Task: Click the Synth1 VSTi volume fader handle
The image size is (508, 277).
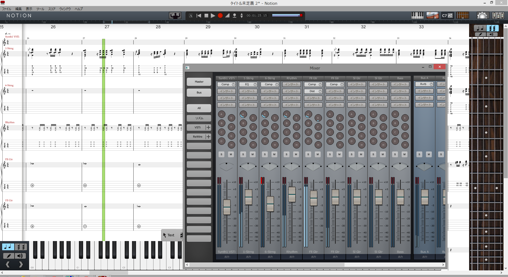Action: click(227, 207)
